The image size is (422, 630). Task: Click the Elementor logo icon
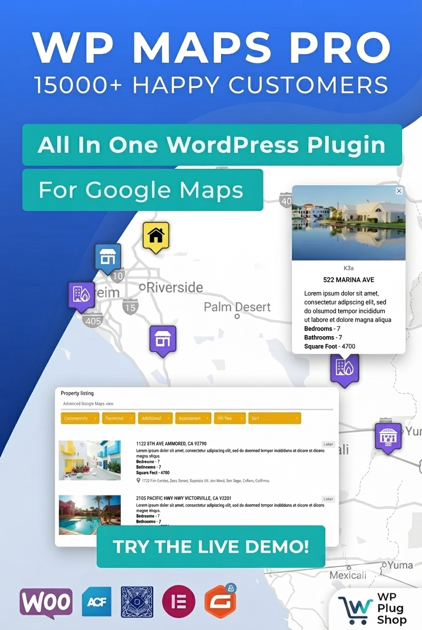tap(179, 602)
